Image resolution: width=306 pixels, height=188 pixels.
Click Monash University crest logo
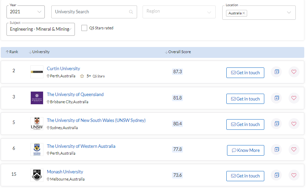(x=37, y=175)
